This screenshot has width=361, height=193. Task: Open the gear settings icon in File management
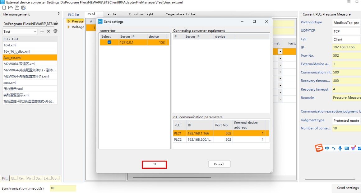click(55, 31)
